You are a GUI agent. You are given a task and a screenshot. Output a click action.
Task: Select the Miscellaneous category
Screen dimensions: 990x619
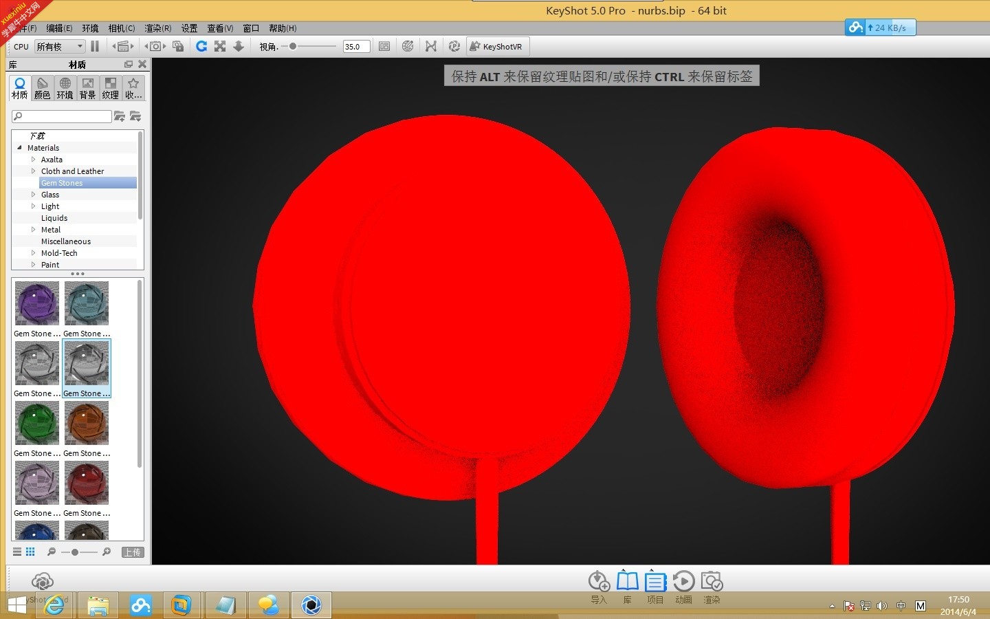click(66, 241)
